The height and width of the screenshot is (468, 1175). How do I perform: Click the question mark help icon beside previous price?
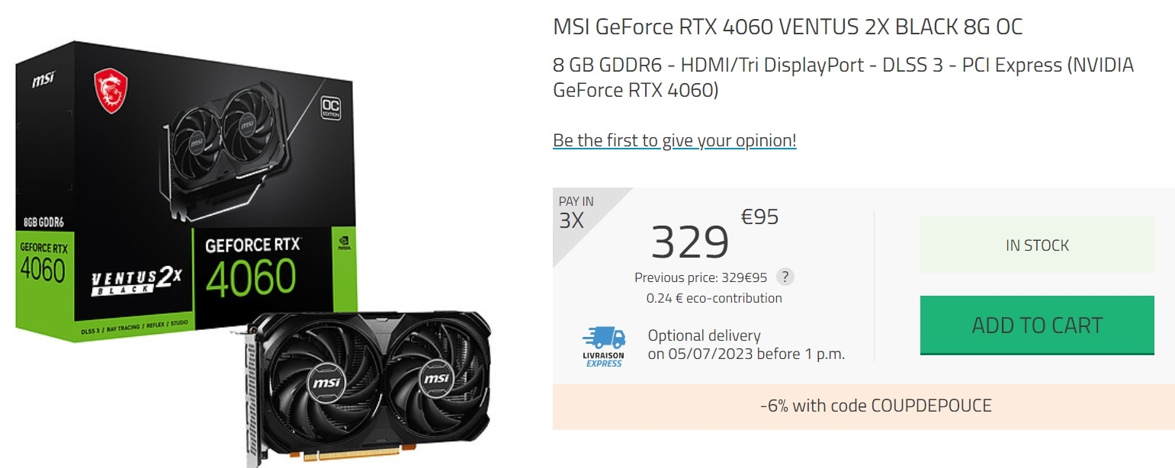click(785, 277)
